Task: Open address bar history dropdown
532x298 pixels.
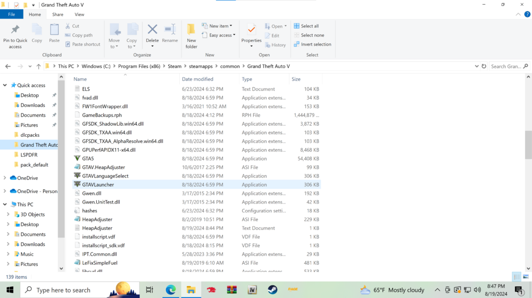Action: pos(476,66)
